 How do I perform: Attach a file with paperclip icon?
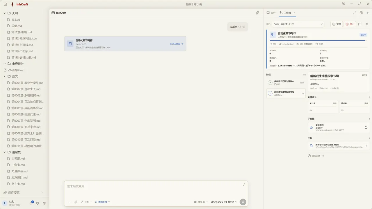point(76,202)
